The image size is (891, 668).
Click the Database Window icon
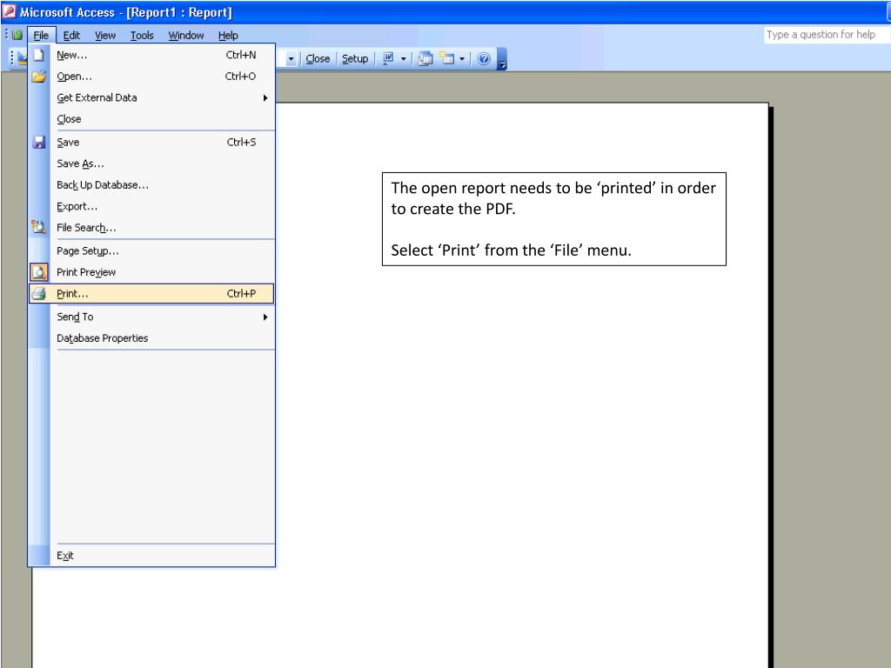click(425, 58)
